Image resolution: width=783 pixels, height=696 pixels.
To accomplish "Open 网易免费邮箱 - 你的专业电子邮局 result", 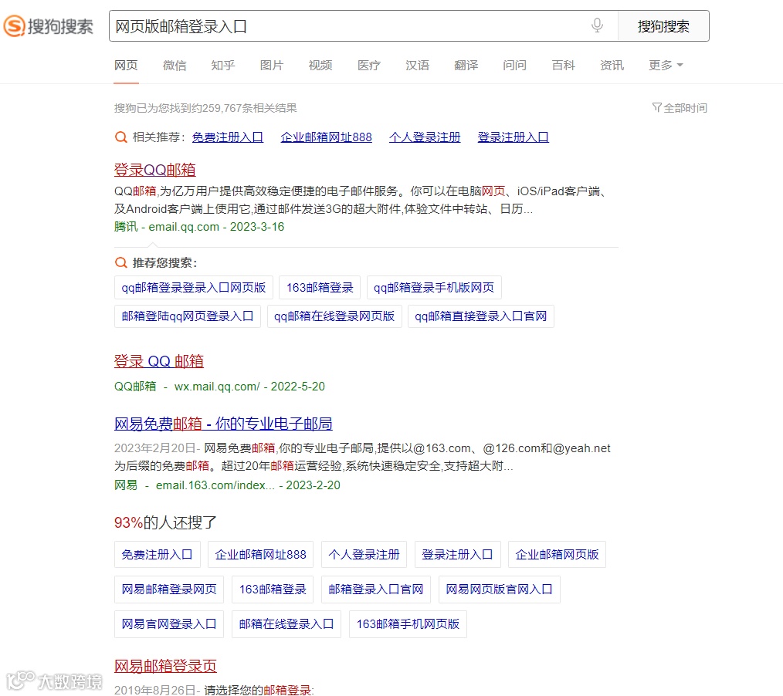I will [x=223, y=424].
